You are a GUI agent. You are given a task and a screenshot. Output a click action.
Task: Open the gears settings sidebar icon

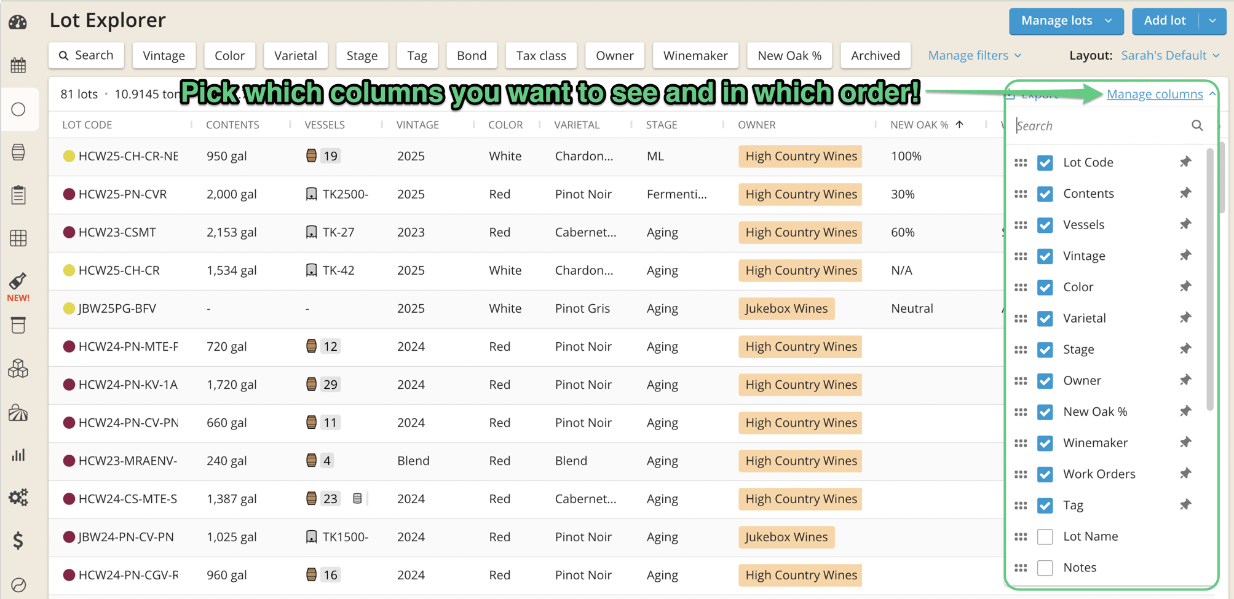point(18,497)
